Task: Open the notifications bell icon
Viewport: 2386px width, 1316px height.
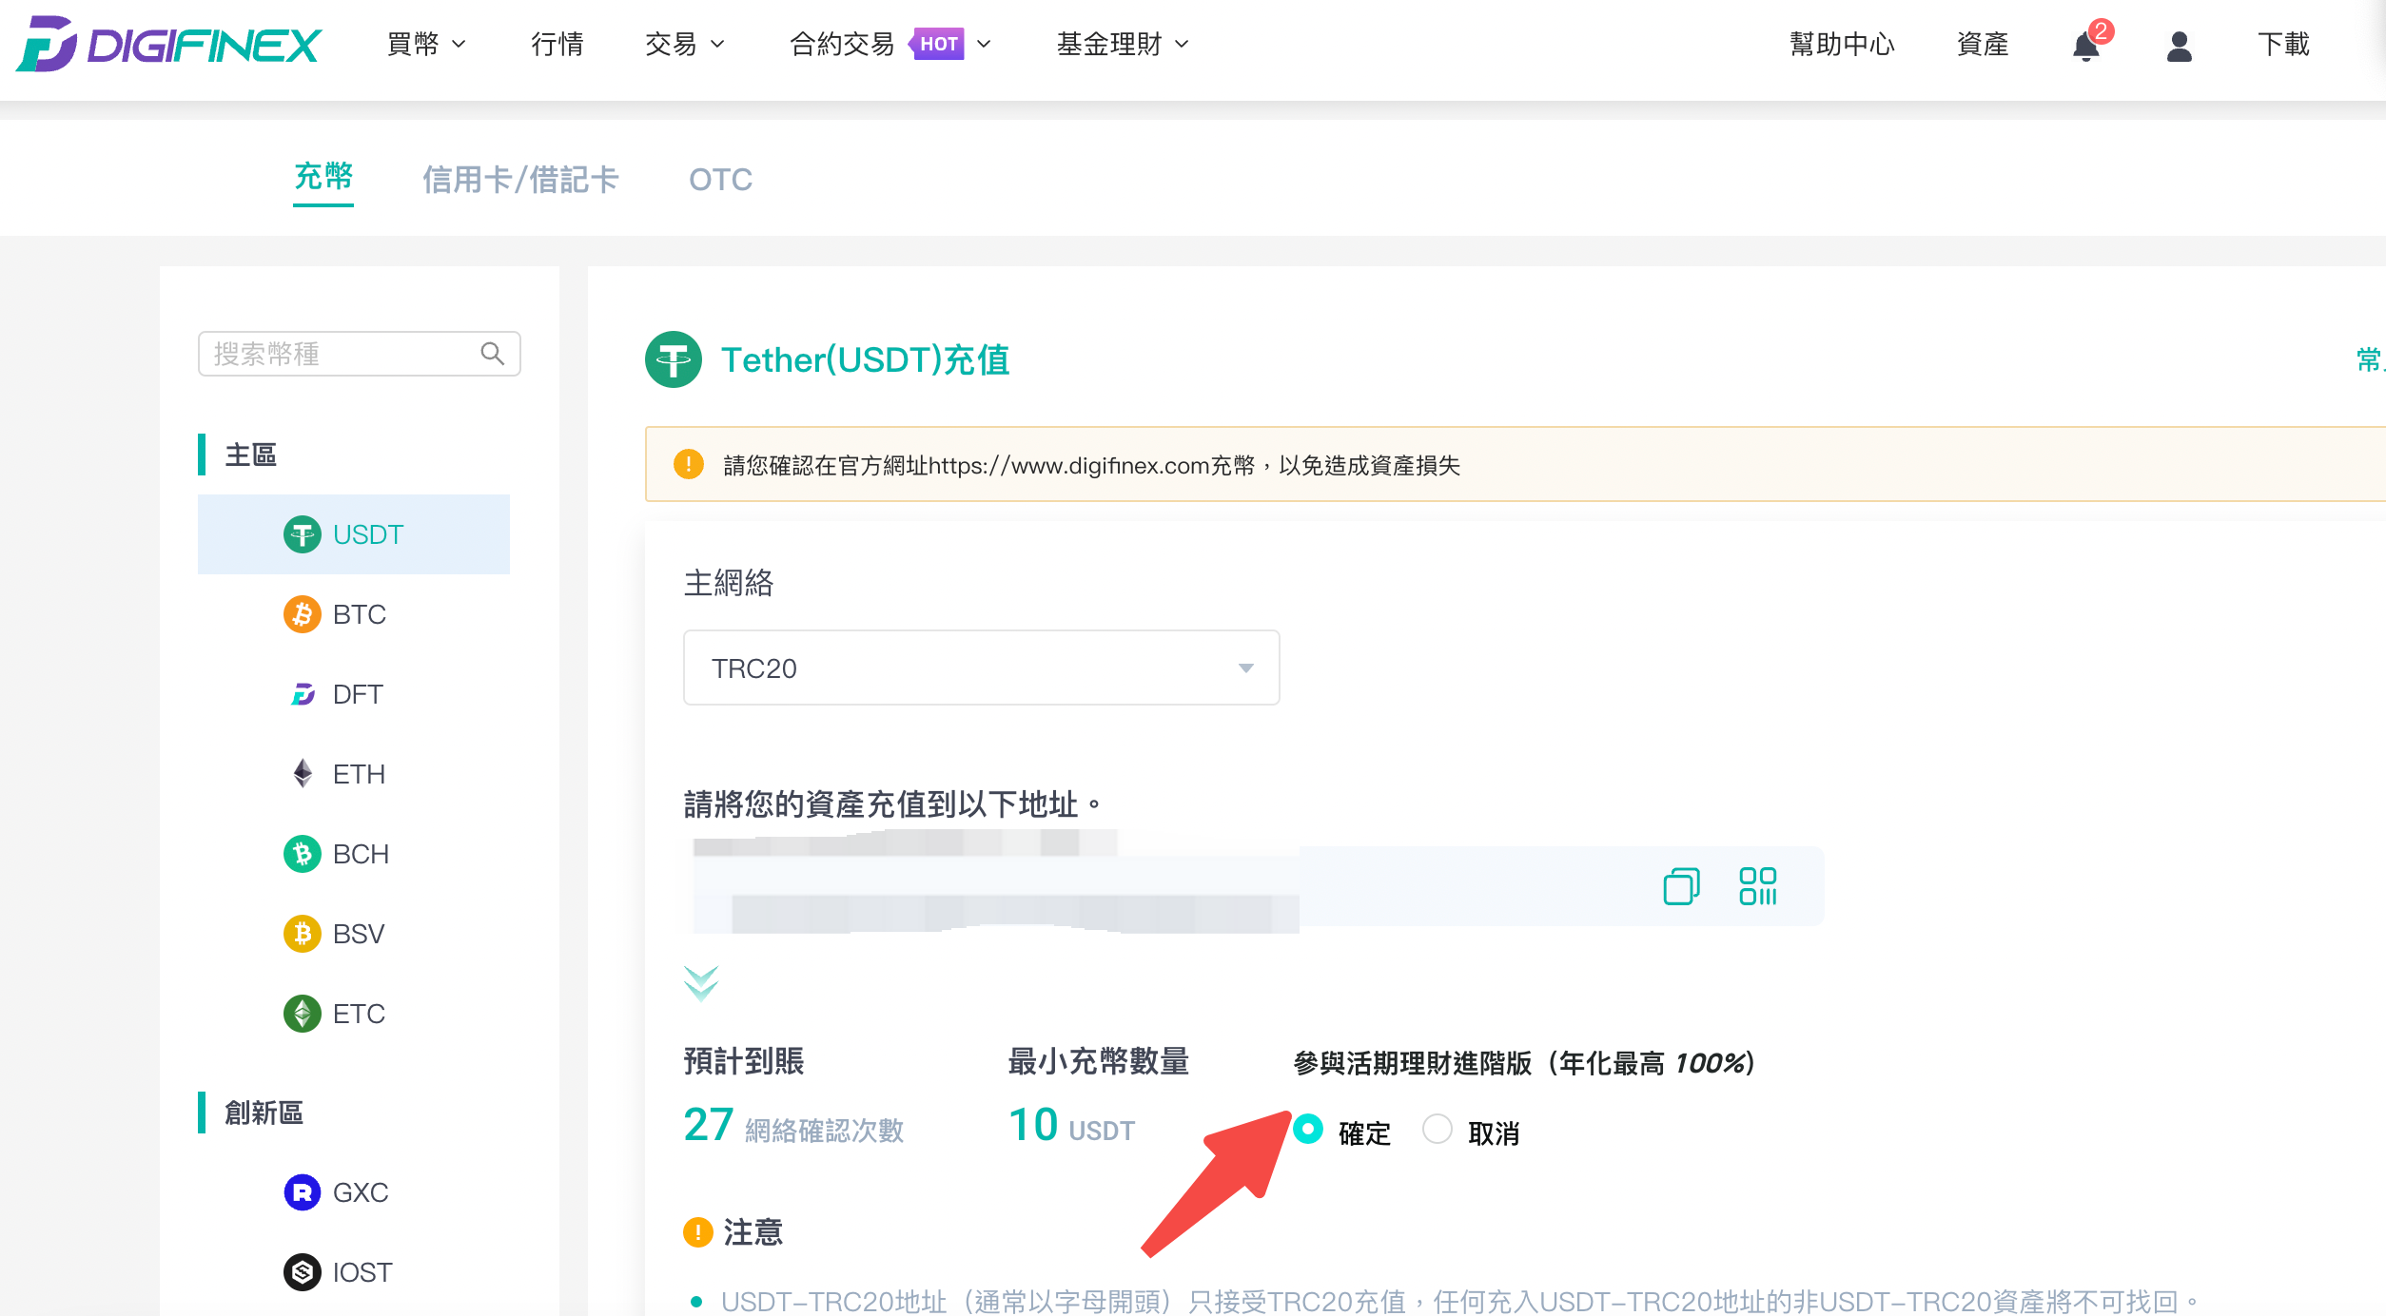Action: coord(2086,45)
